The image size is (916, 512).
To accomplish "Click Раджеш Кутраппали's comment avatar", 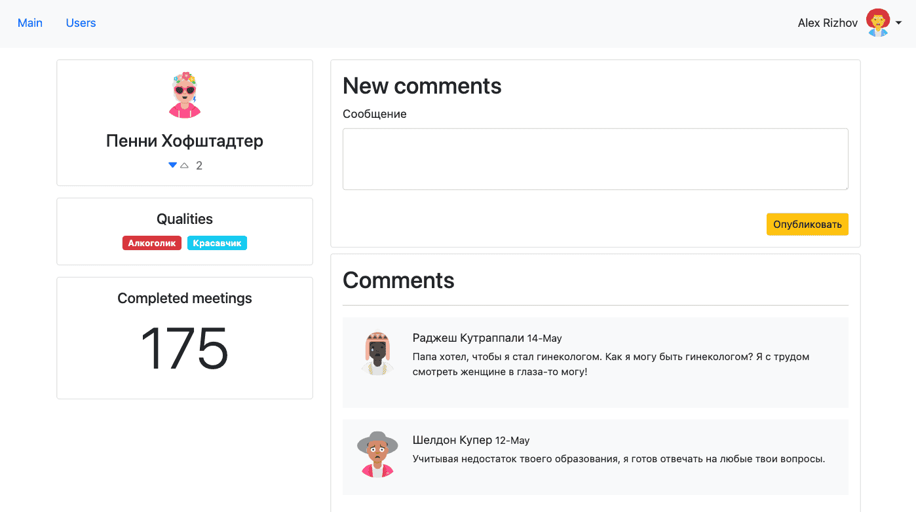I will [x=377, y=354].
